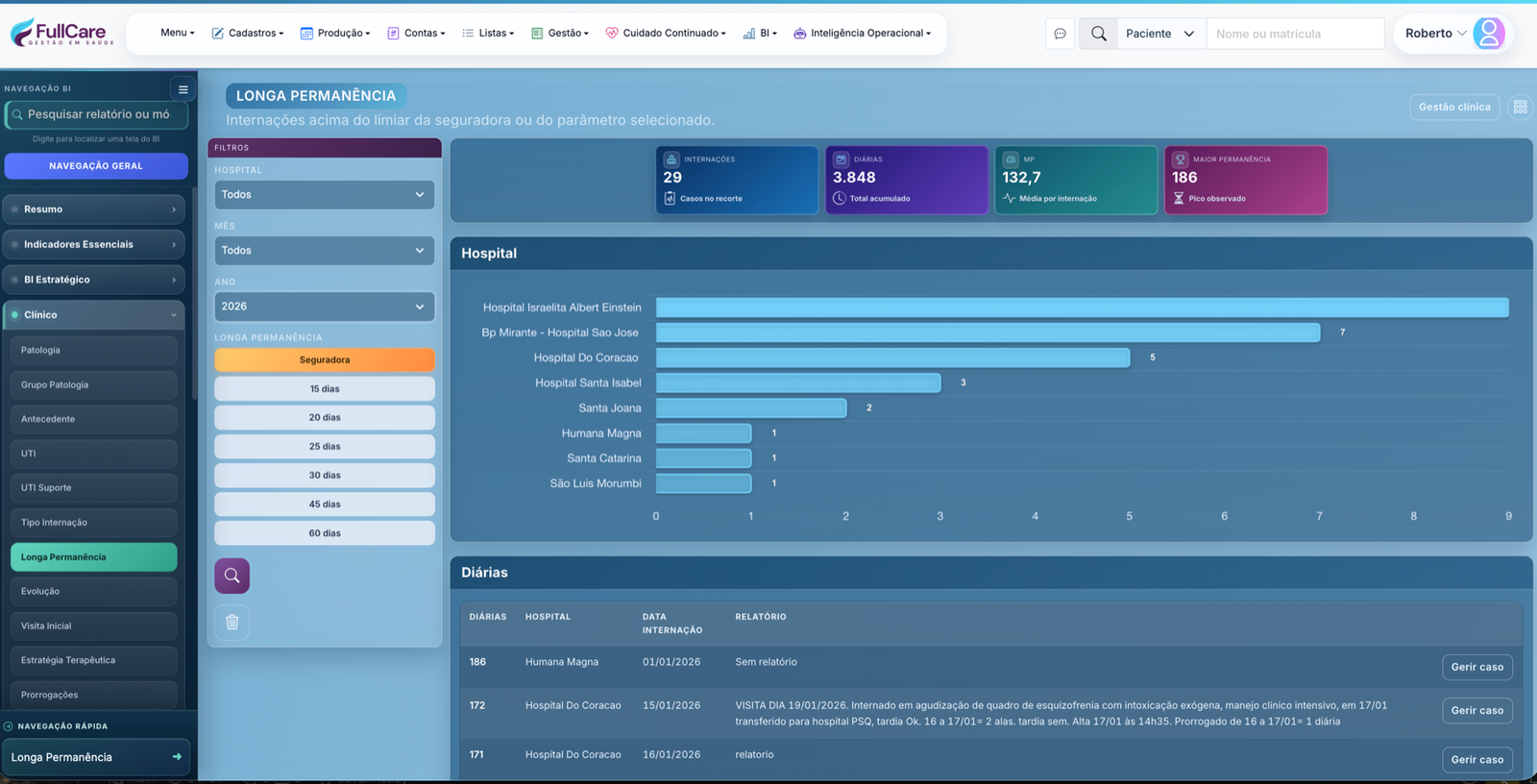Image resolution: width=1537 pixels, height=784 pixels.
Task: Clear filters with the trash icon
Action: [x=232, y=622]
